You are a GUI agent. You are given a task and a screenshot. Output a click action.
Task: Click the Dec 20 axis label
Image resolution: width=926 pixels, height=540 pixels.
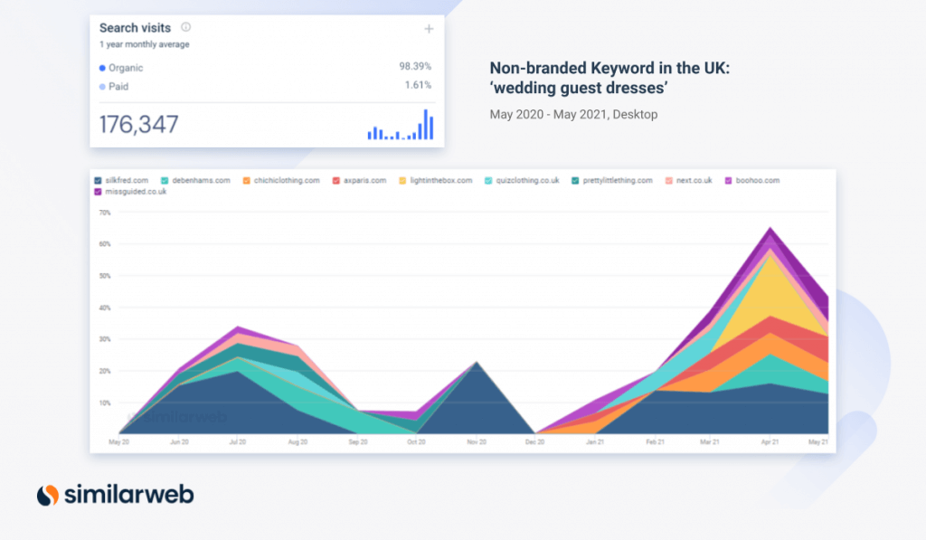pyautogui.click(x=535, y=442)
